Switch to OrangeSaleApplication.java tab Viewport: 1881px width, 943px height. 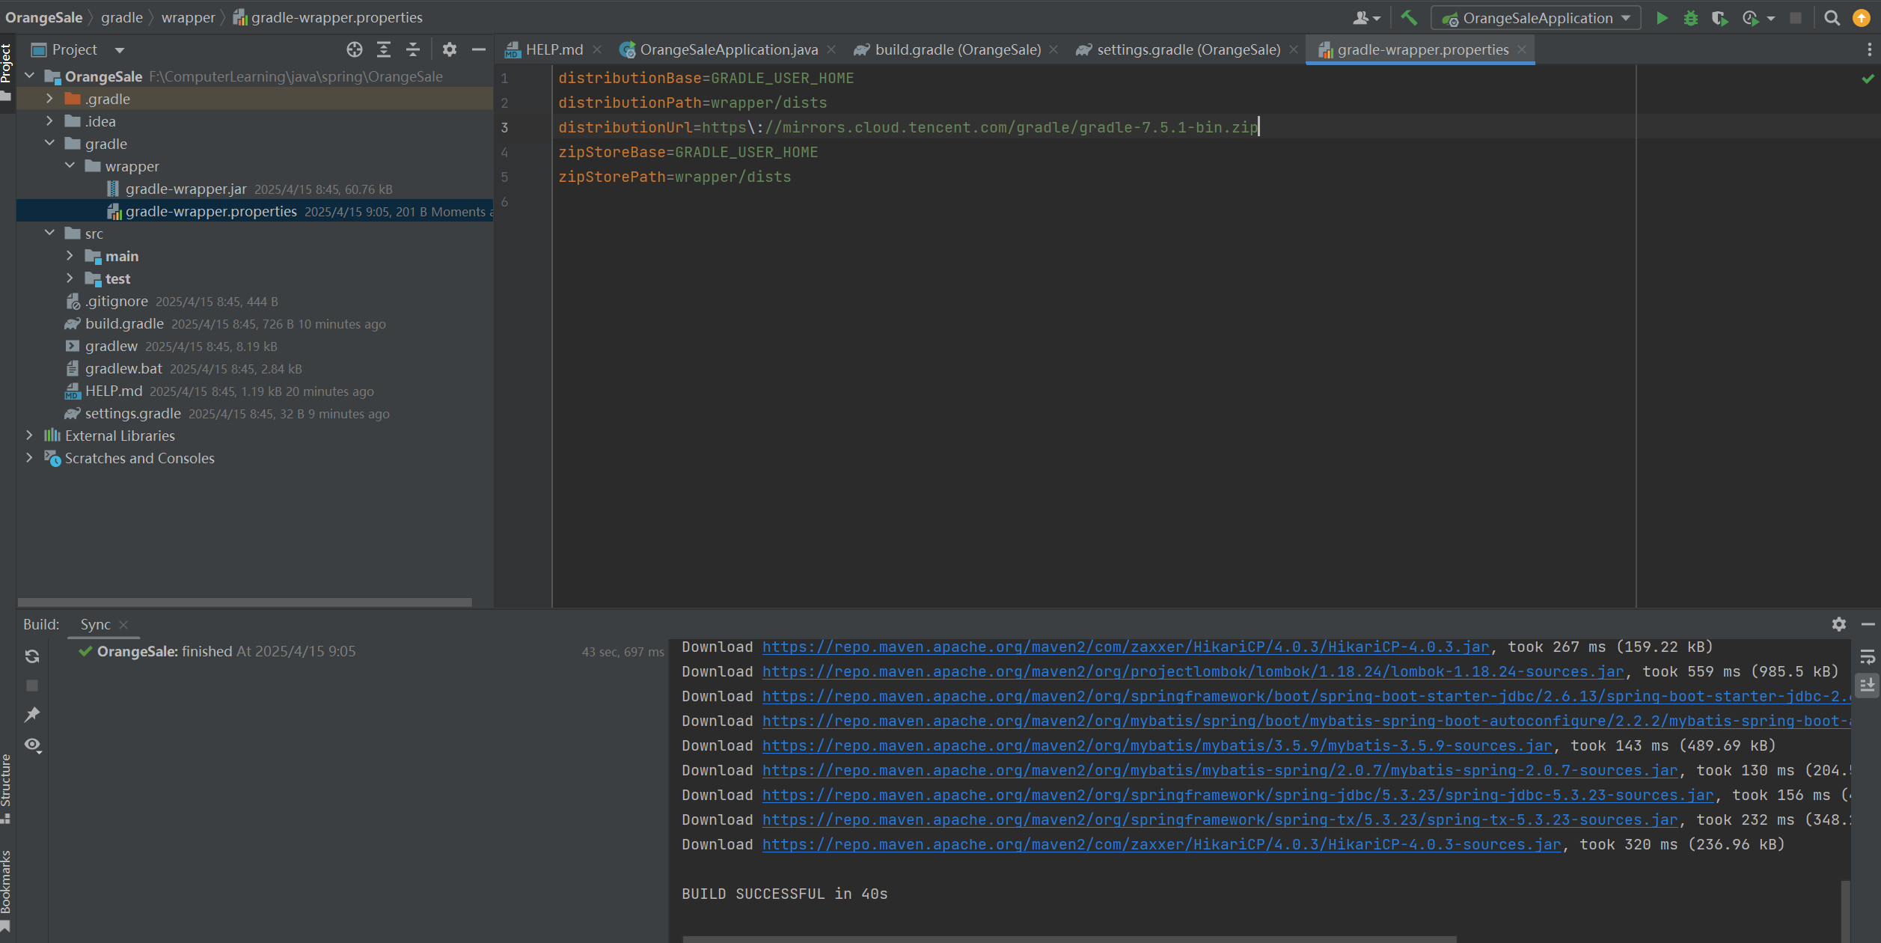pyautogui.click(x=728, y=49)
